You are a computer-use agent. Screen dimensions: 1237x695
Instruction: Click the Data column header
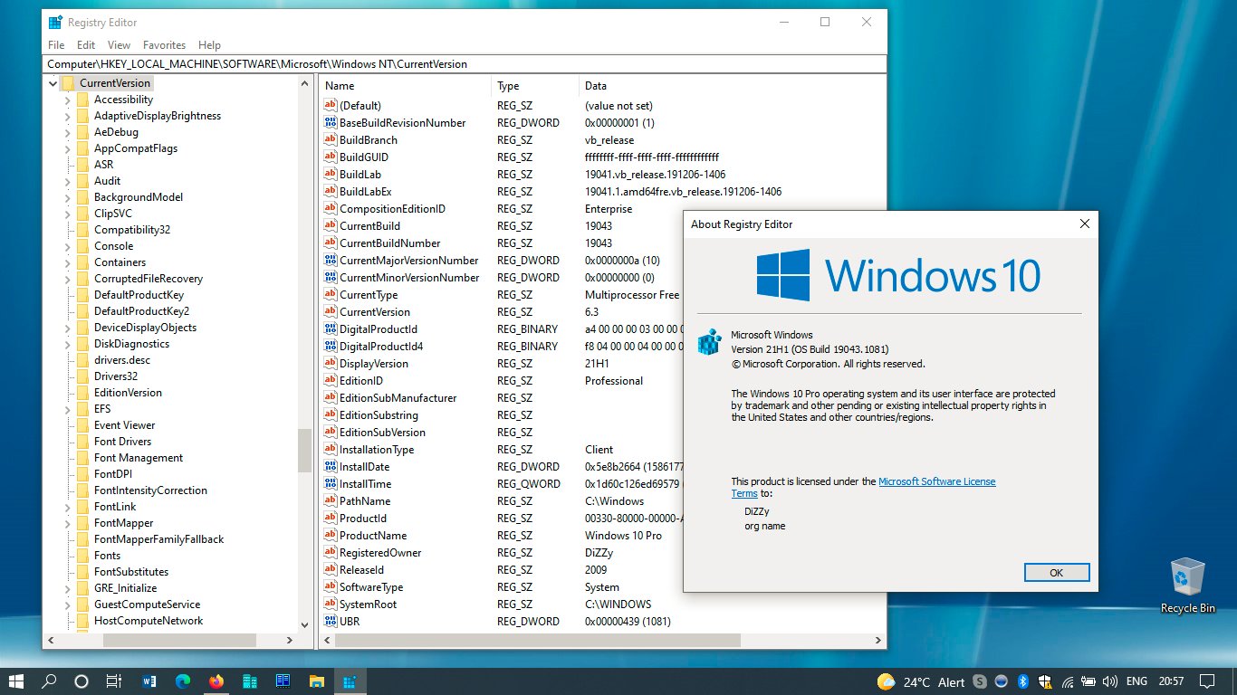[732, 86]
